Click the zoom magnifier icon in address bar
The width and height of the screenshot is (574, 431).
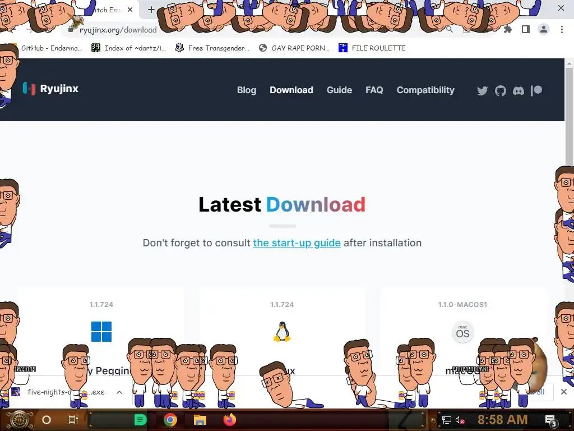[449, 29]
